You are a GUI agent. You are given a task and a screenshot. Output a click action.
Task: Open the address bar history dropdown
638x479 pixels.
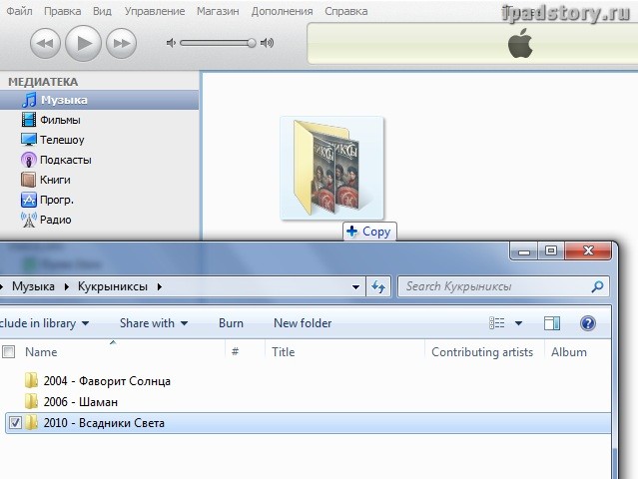point(355,287)
